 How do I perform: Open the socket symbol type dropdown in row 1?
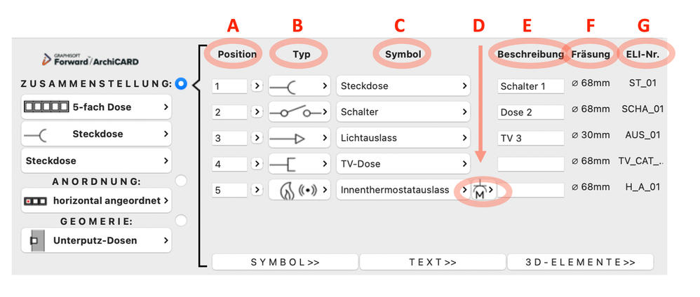click(299, 86)
